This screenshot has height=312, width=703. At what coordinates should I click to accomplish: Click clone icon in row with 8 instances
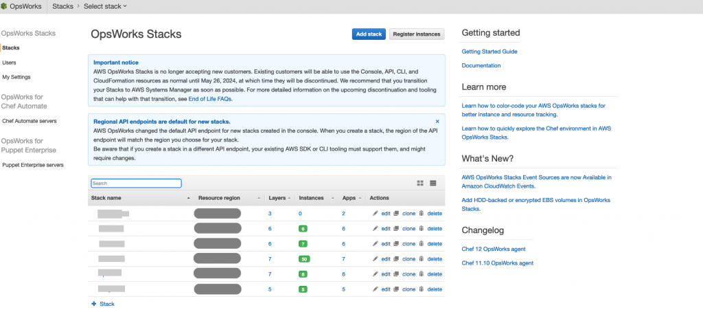click(396, 274)
